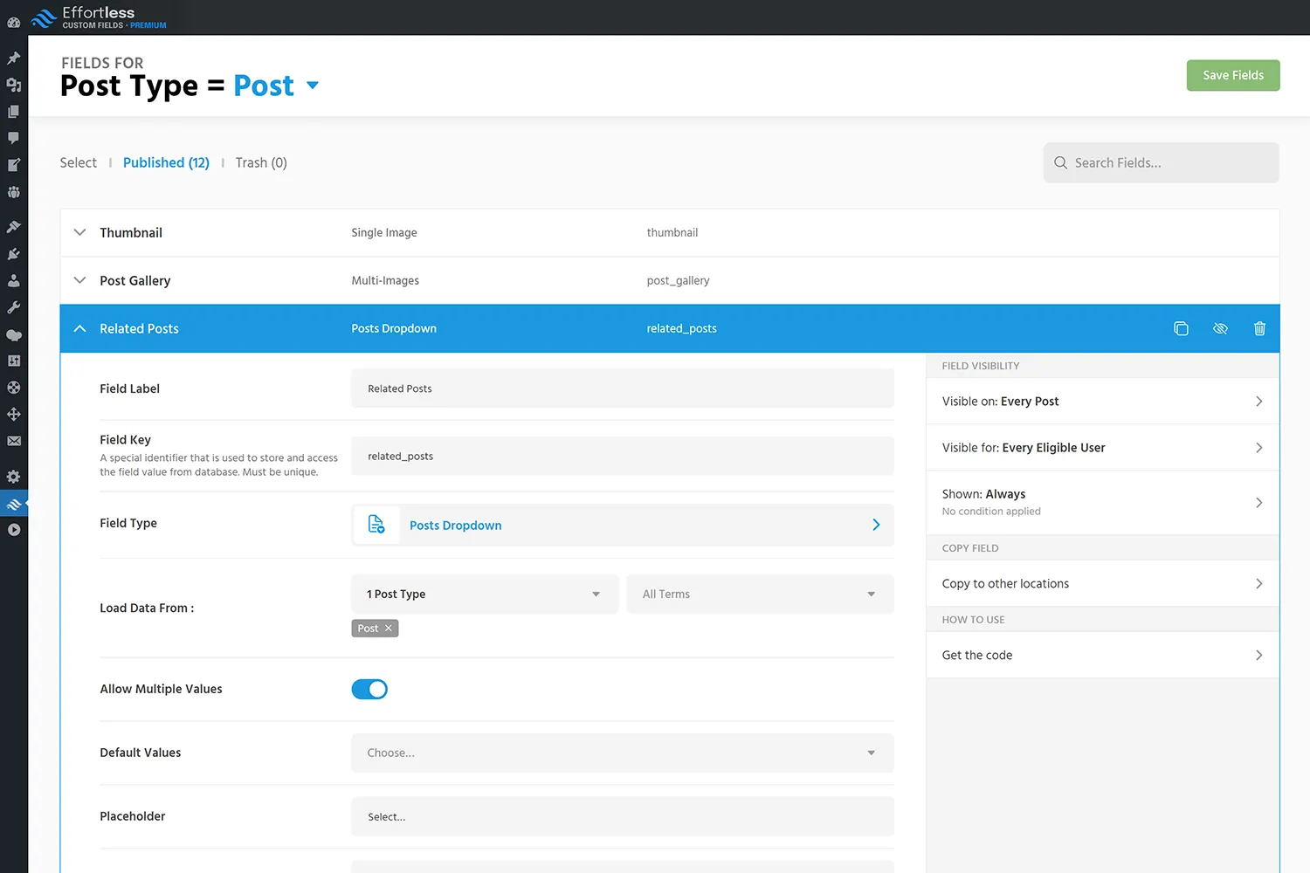Image resolution: width=1310 pixels, height=873 pixels.
Task: Remove the Post tag chip
Action: [x=389, y=629]
